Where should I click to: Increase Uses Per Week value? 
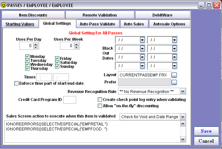[76, 44]
